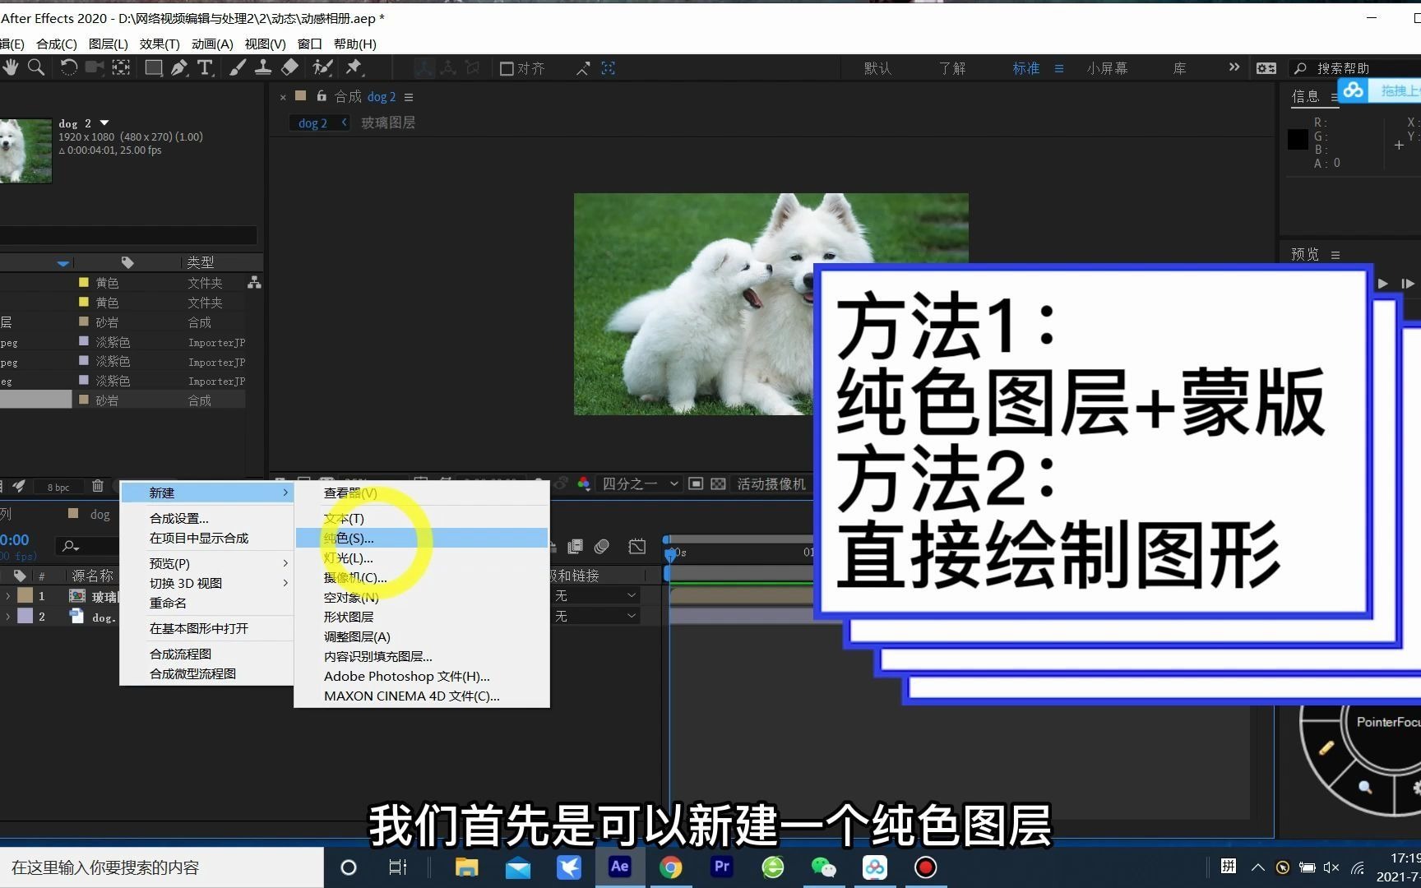Toggle the lock on 合成 dog 2 tab
Viewport: 1421px width, 888px height.
(x=322, y=96)
